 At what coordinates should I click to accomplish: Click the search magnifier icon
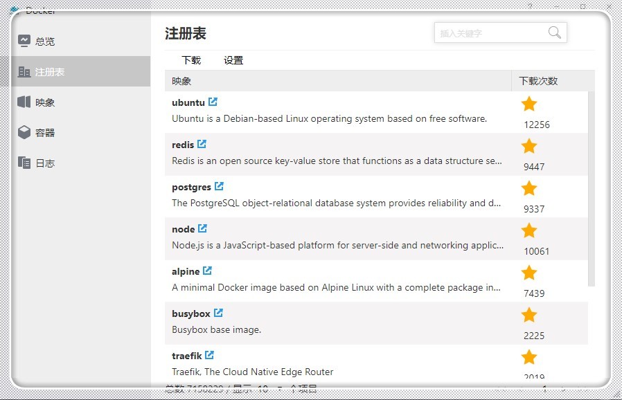click(x=554, y=33)
